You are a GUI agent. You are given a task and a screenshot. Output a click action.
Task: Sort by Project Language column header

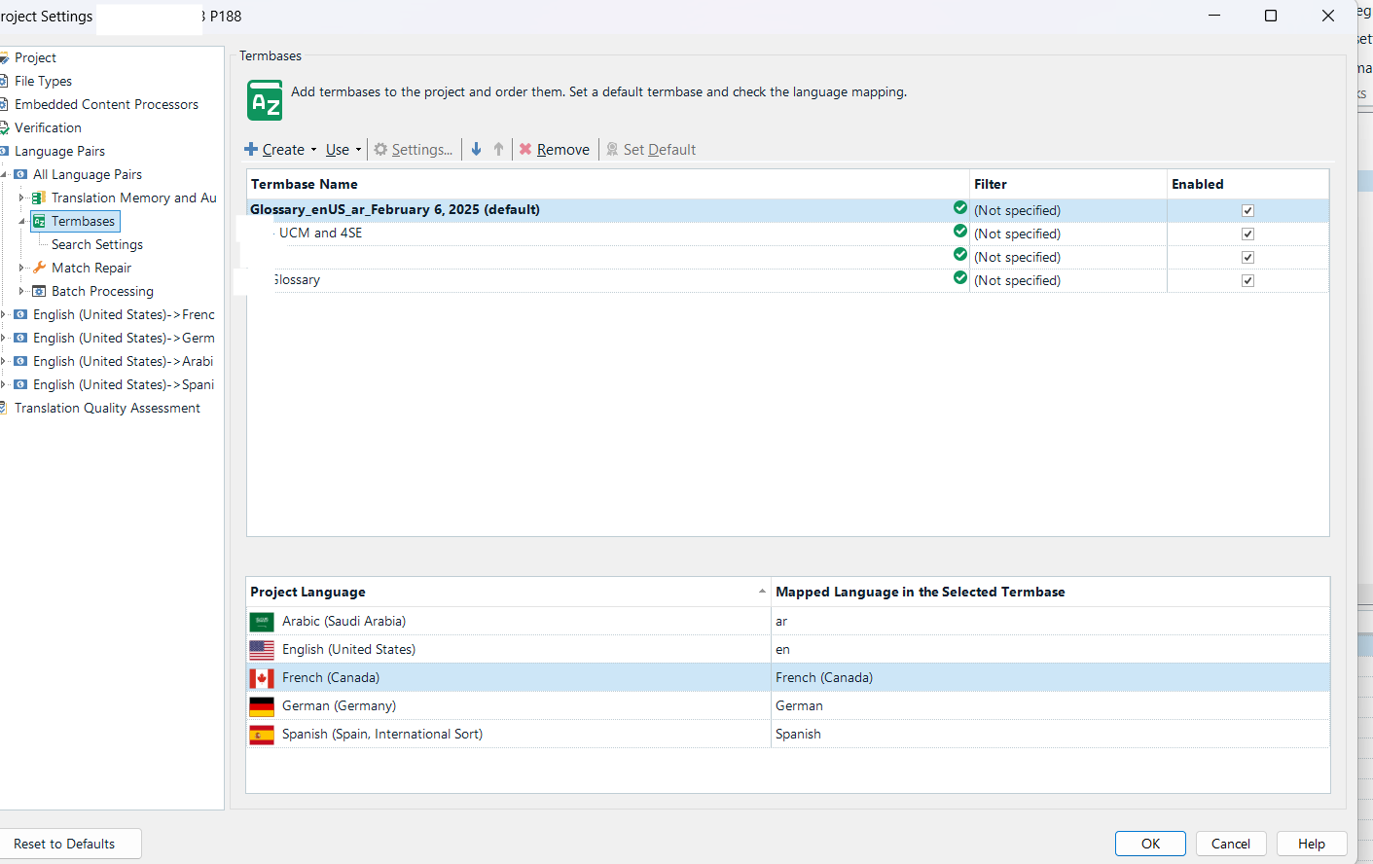pos(508,592)
